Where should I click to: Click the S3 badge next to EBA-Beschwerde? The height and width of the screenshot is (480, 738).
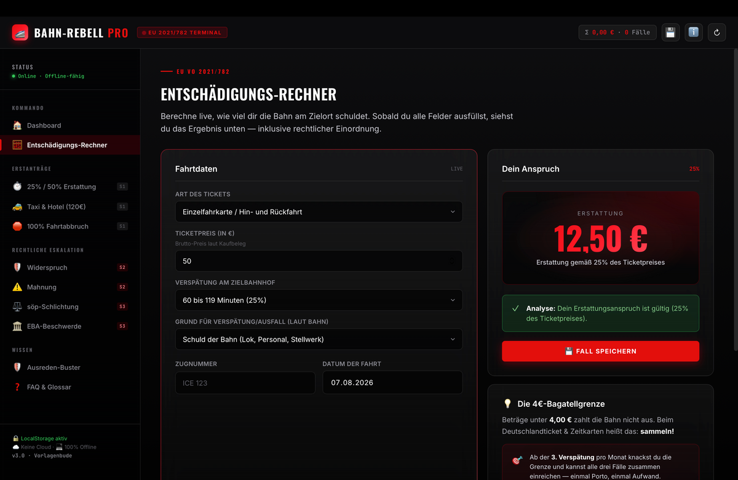pos(122,326)
